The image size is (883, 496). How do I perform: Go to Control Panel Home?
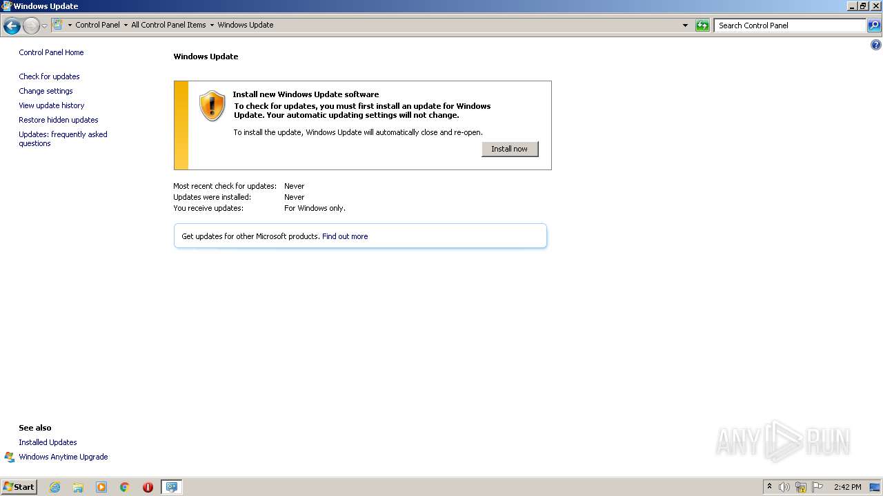[x=51, y=52]
